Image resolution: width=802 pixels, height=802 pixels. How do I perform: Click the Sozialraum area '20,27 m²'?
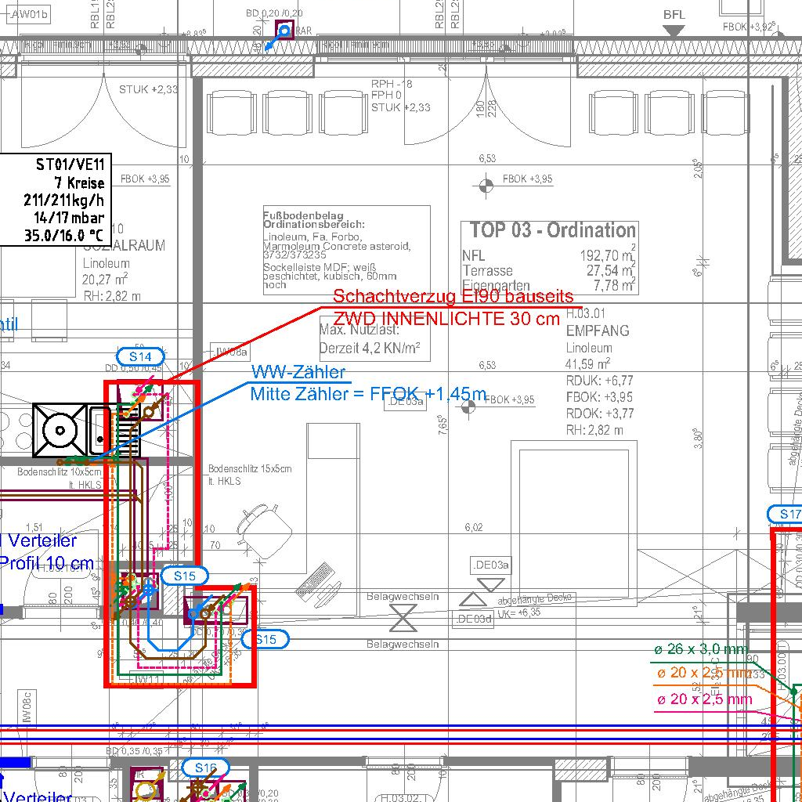coord(105,280)
